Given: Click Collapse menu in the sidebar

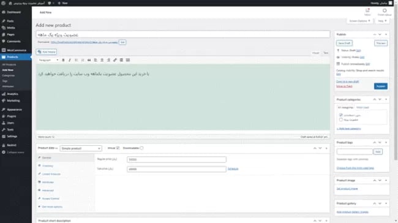Looking at the screenshot, I should pyautogui.click(x=13, y=153).
